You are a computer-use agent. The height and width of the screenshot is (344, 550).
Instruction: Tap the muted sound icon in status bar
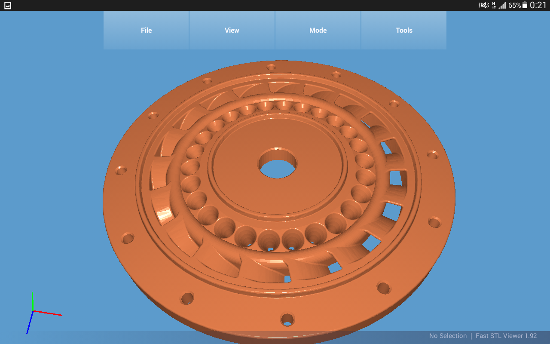click(x=484, y=6)
